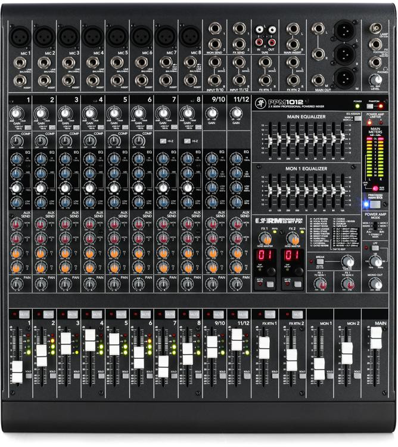Mute channel 1 with its MUTE button
Screen dimensions: 398x447
[24, 315]
